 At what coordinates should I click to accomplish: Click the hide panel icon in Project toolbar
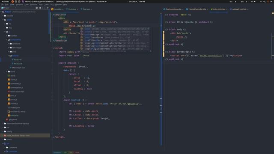pos(48,8)
